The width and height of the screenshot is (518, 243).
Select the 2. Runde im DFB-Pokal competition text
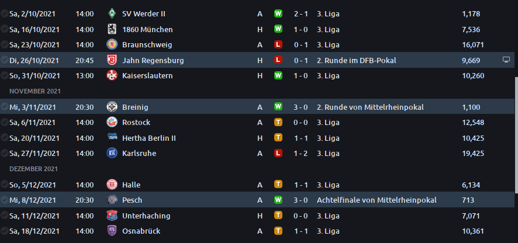[x=357, y=60]
